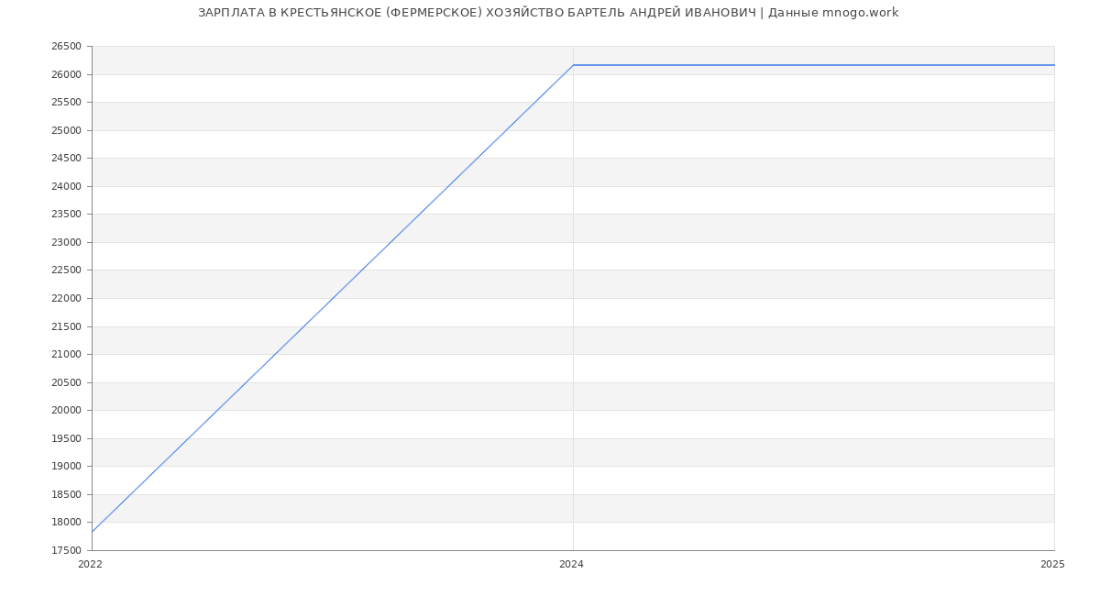Select the line's 2024 peak data point
The height and width of the screenshot is (596, 1100).
pyautogui.click(x=573, y=65)
